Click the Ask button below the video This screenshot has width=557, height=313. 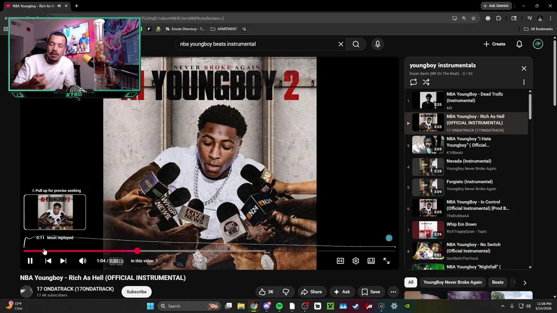point(341,292)
